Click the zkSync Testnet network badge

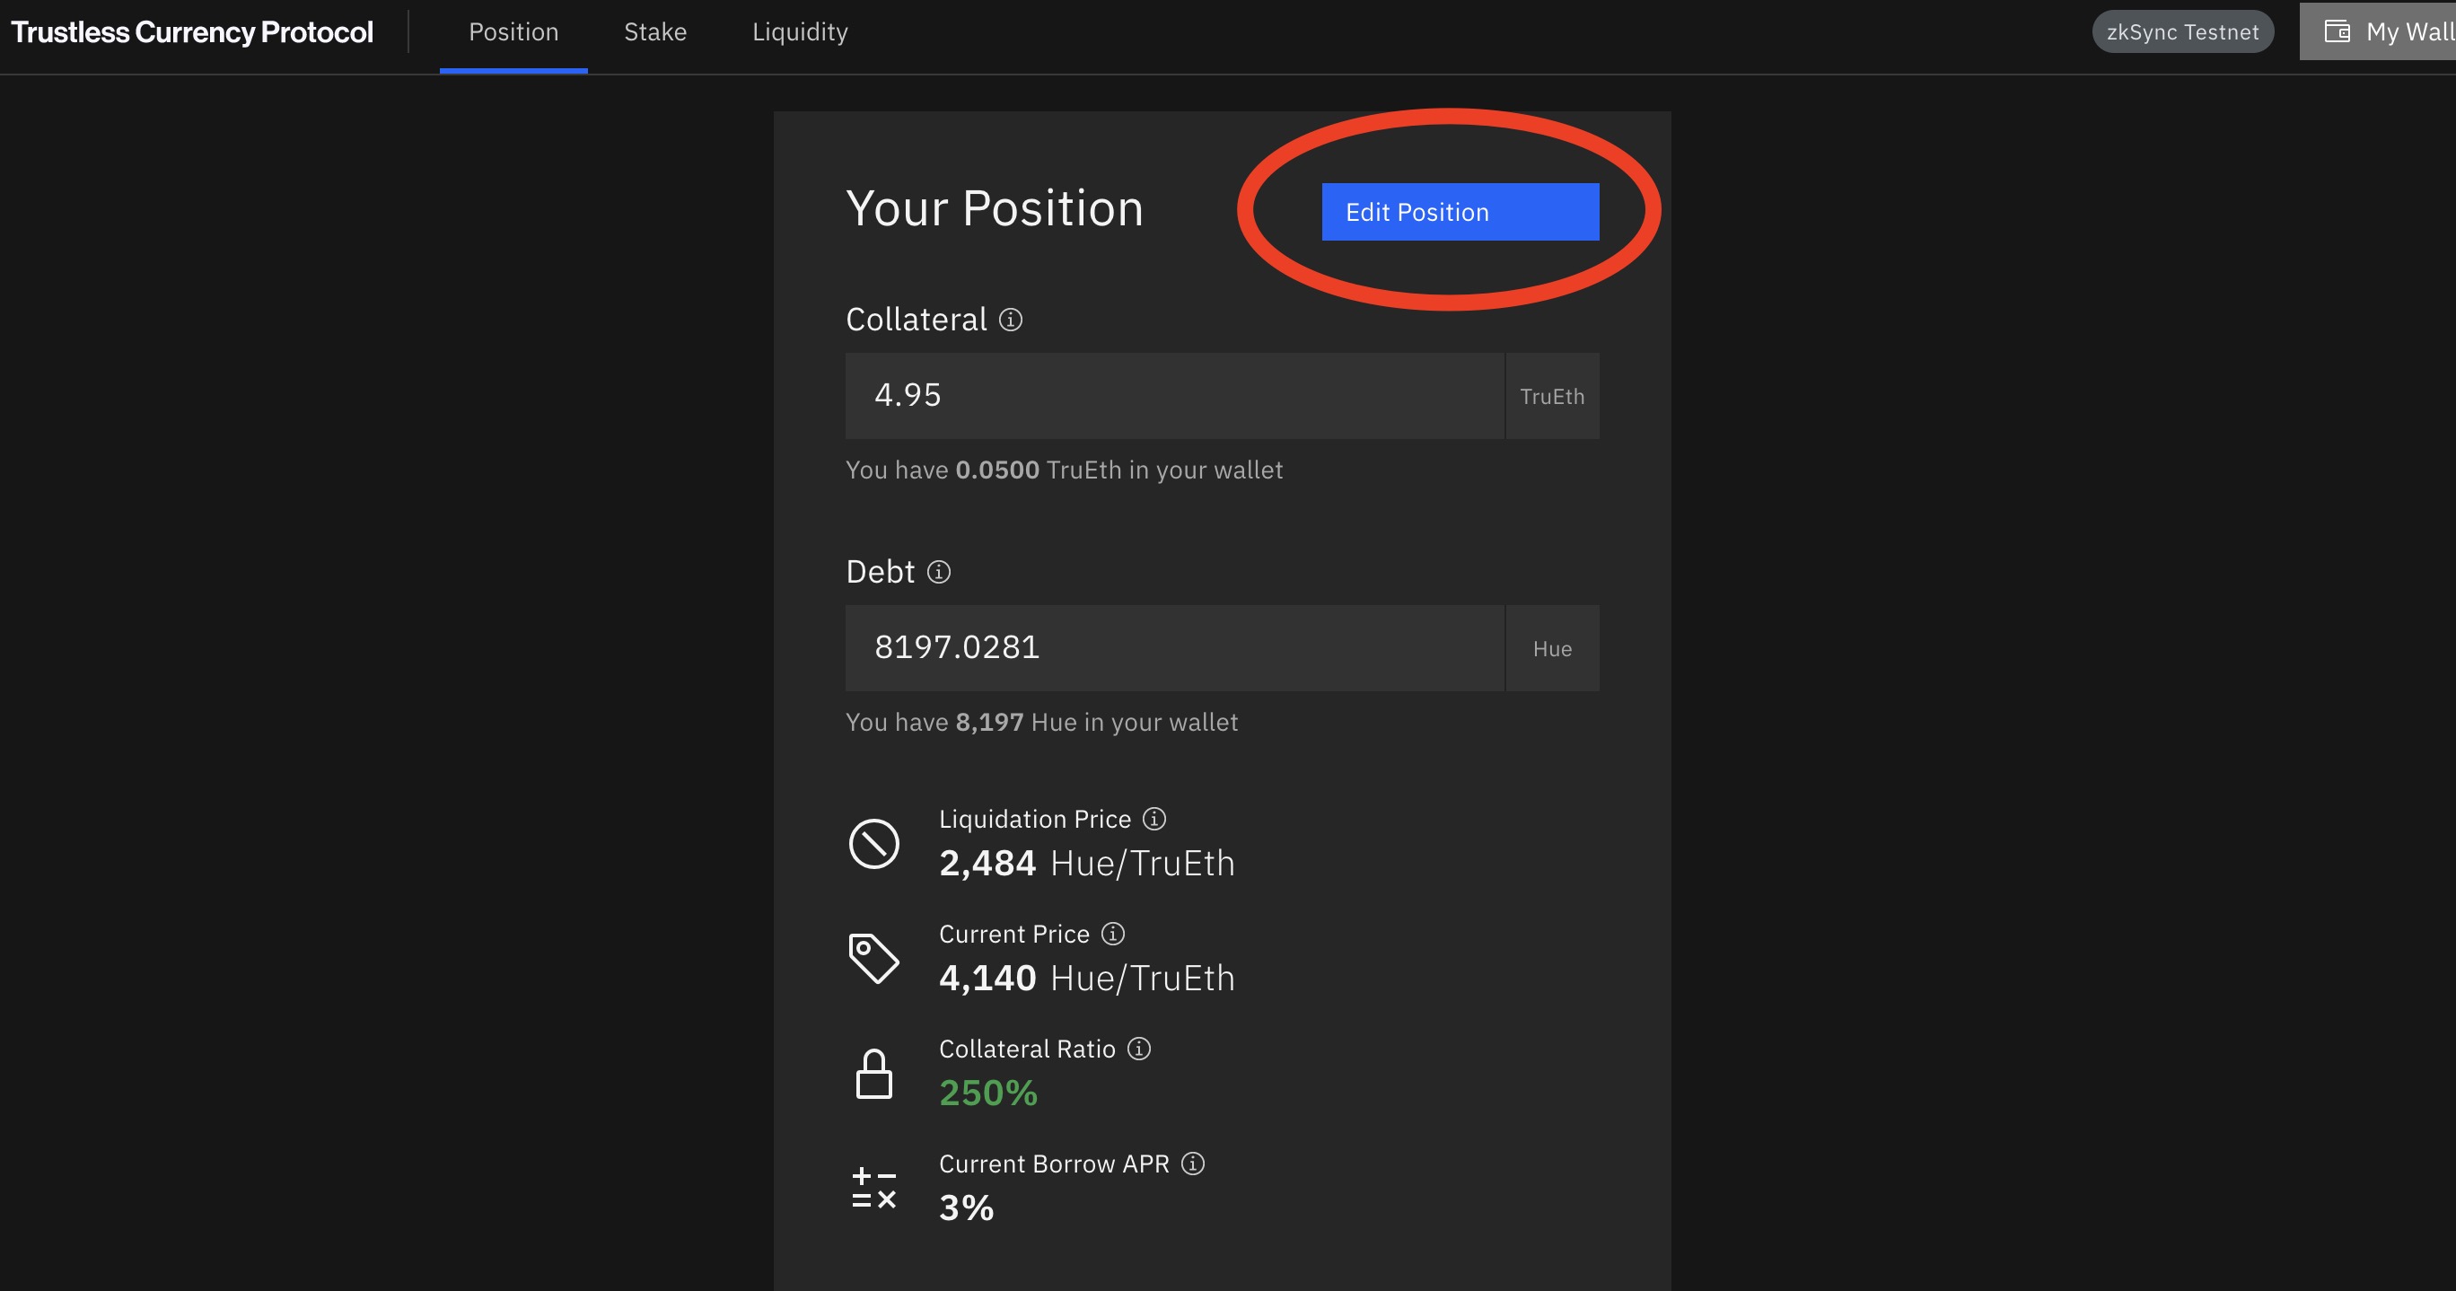(x=2181, y=32)
